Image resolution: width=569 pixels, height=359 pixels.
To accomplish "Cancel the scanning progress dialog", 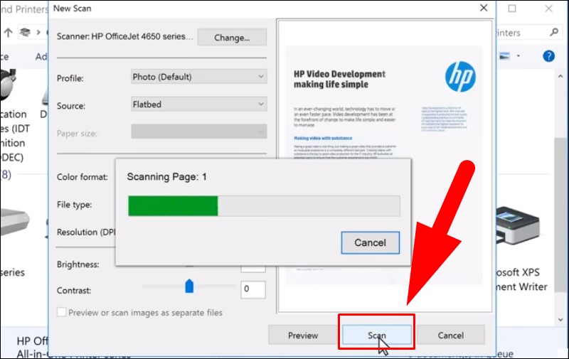I will (370, 242).
